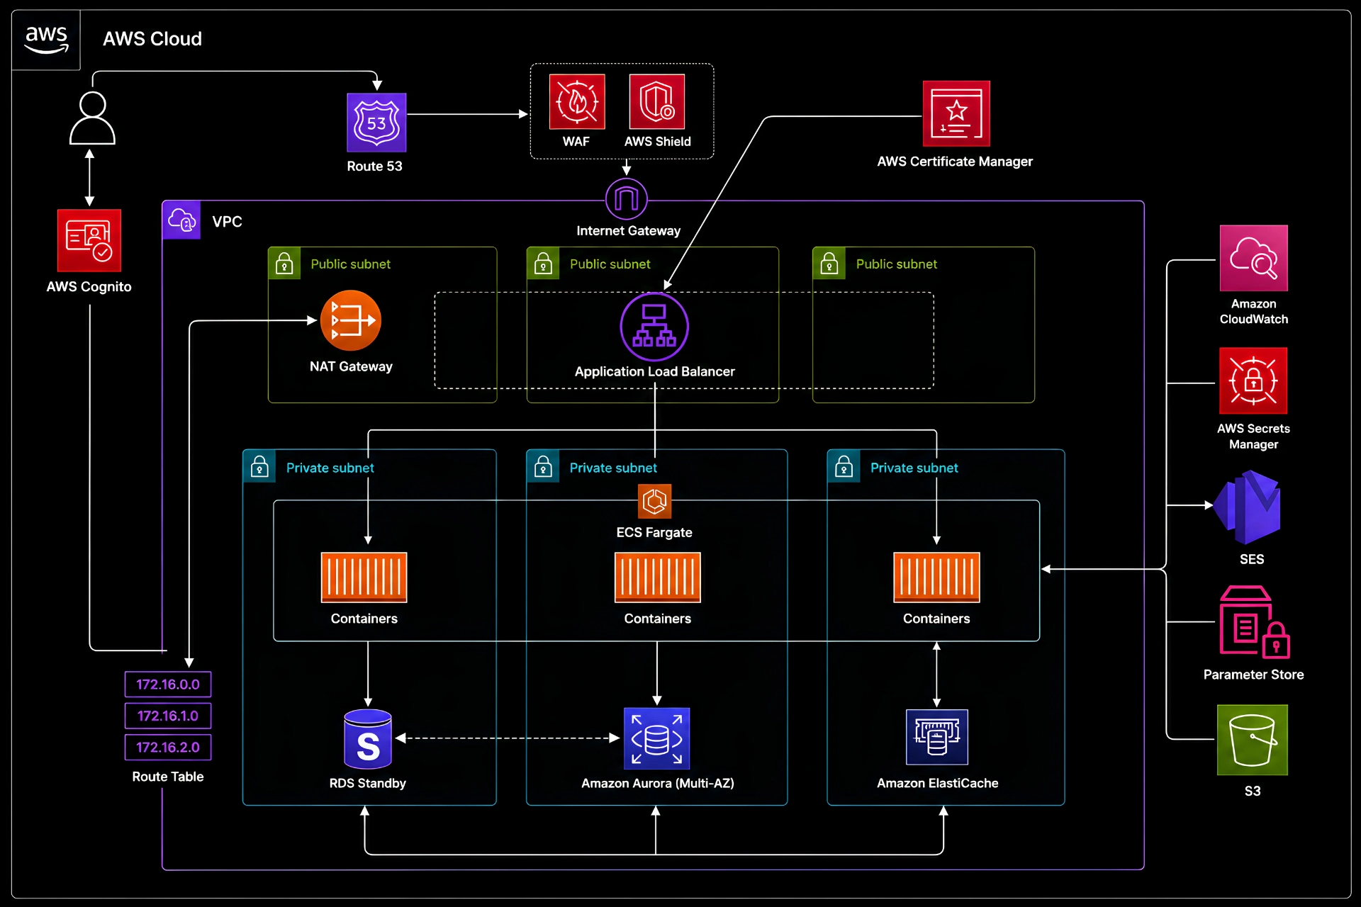Select the NAT Gateway label

point(351,366)
